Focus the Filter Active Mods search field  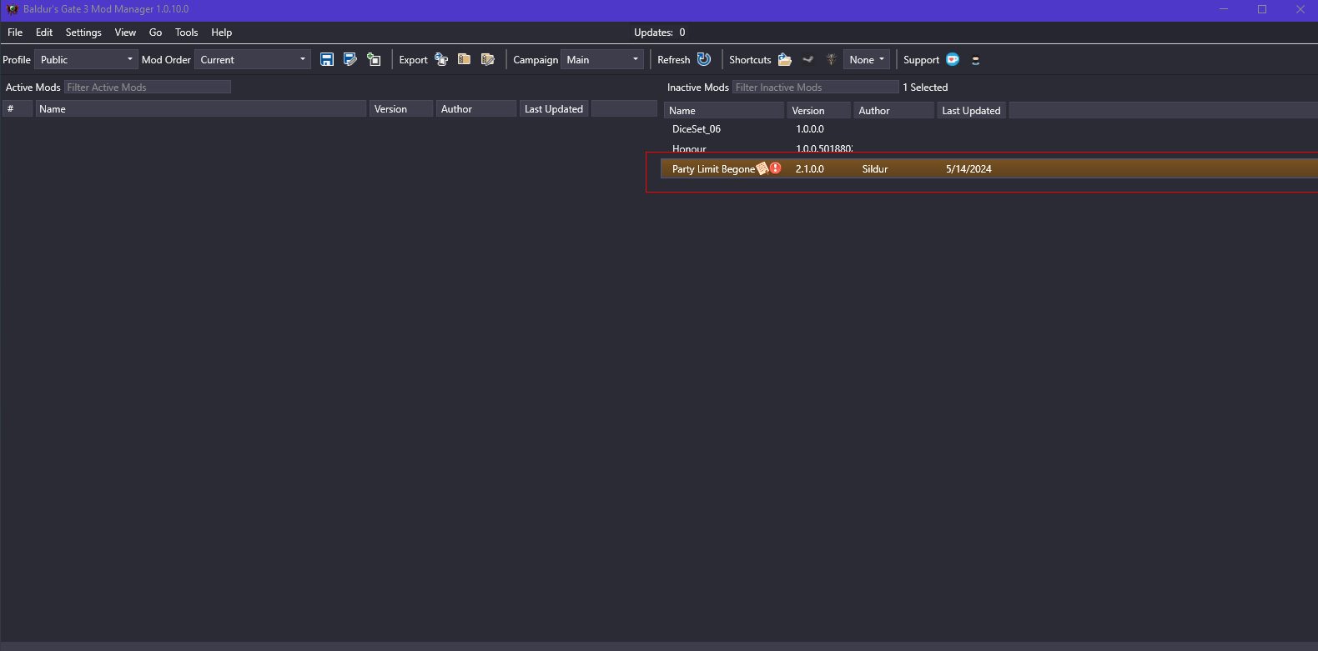coord(148,88)
